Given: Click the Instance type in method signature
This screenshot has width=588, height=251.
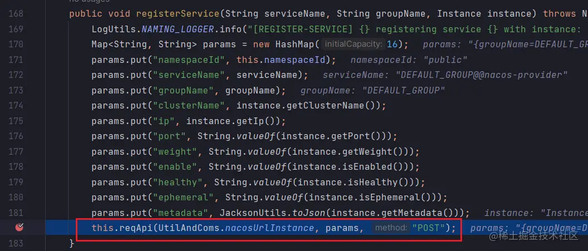Looking at the screenshot, I should click(459, 14).
